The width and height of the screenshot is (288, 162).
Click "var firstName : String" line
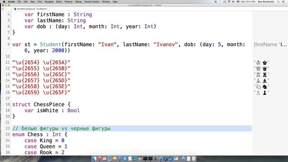click(x=58, y=14)
